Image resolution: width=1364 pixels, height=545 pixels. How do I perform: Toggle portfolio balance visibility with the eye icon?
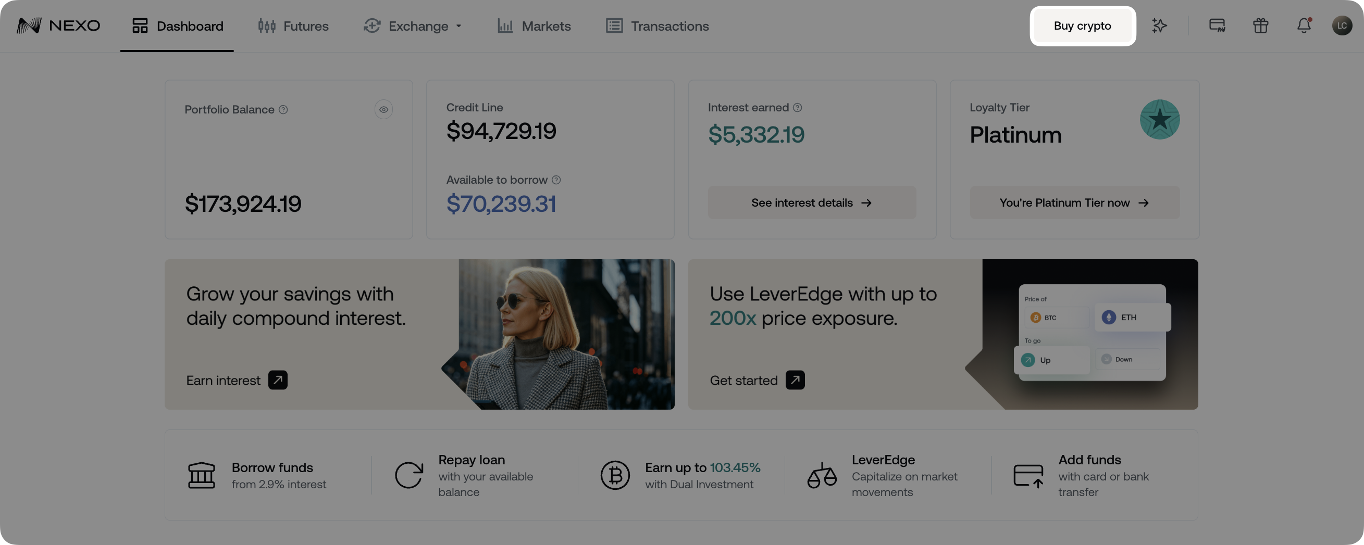[x=383, y=109]
